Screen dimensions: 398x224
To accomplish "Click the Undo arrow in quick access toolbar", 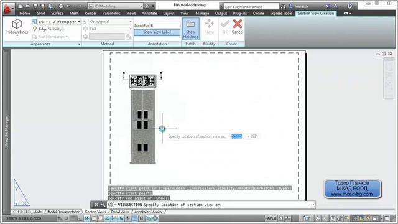I will click(68, 6).
